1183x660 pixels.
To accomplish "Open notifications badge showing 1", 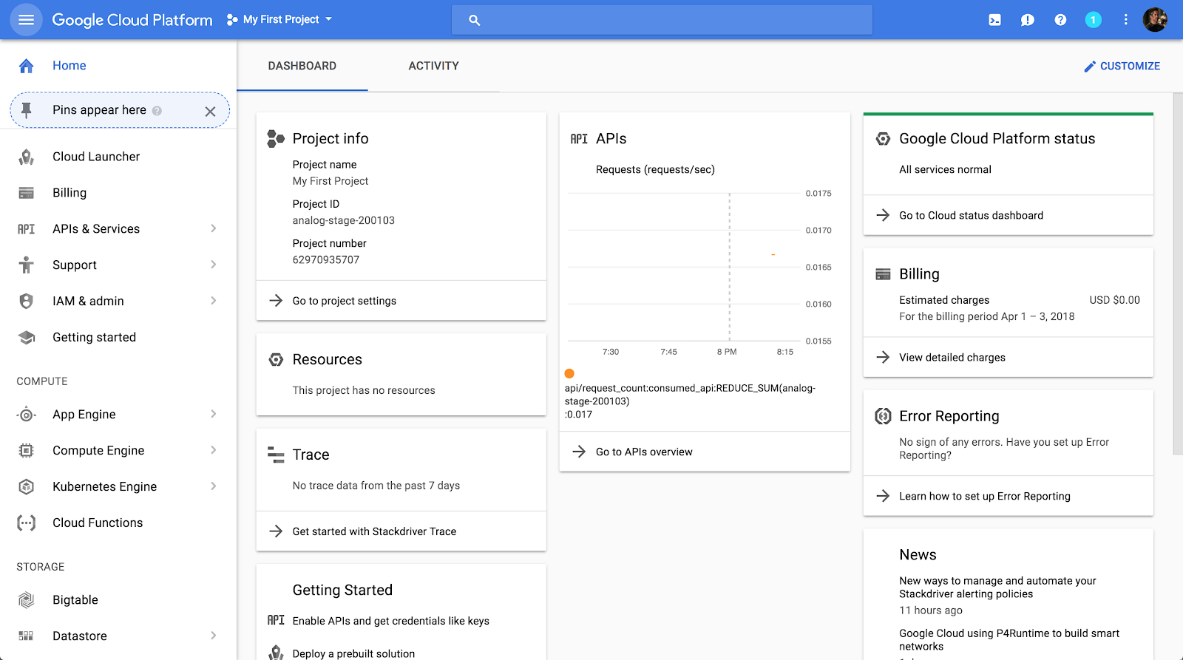I will (1093, 20).
